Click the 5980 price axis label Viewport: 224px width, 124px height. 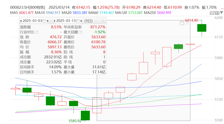pos(219,58)
